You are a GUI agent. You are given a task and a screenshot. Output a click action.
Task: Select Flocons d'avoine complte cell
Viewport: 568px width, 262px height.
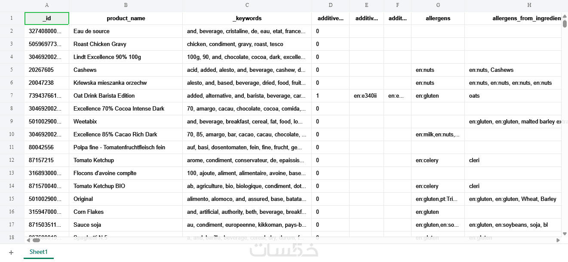(x=126, y=173)
